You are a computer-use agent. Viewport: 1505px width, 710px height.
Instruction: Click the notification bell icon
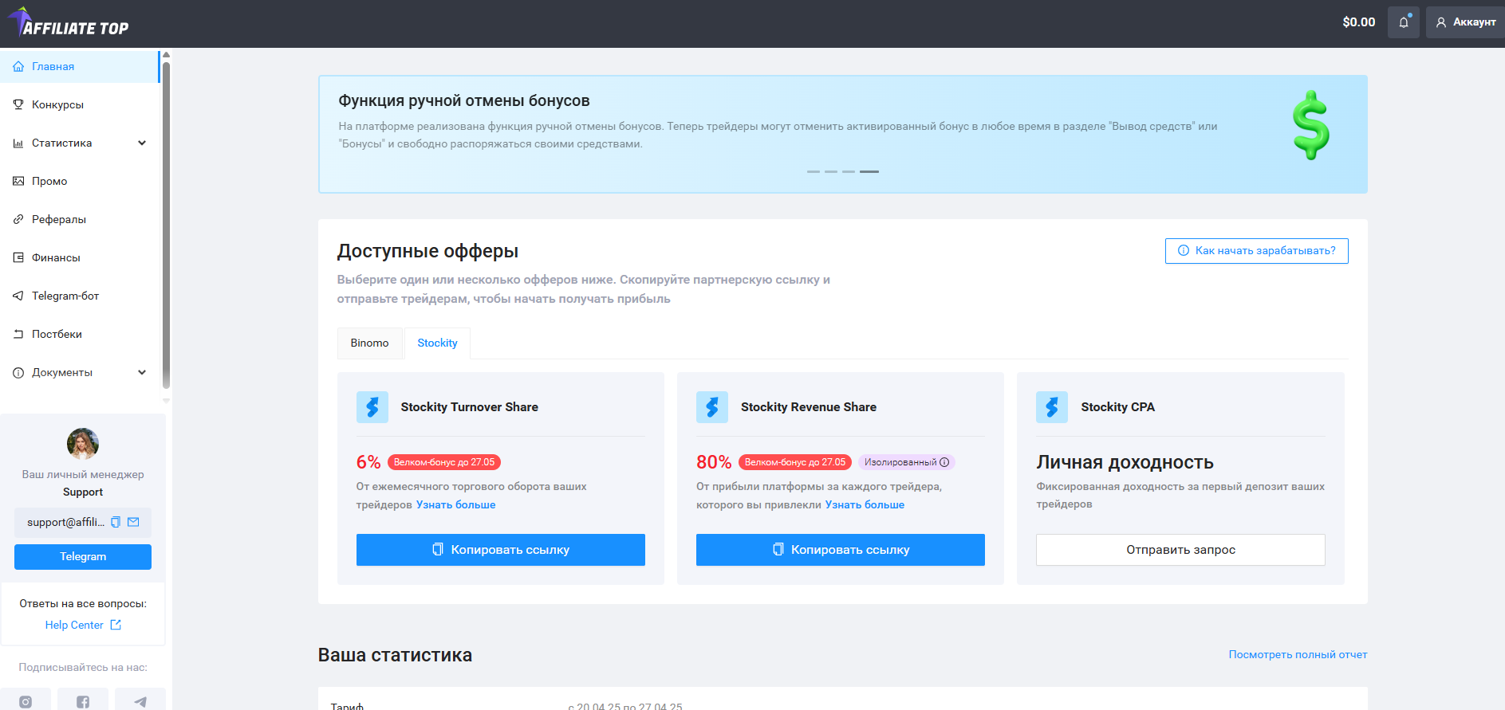click(x=1404, y=22)
